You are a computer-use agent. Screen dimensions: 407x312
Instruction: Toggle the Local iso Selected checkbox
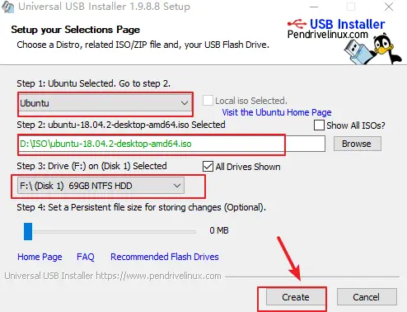pos(208,101)
